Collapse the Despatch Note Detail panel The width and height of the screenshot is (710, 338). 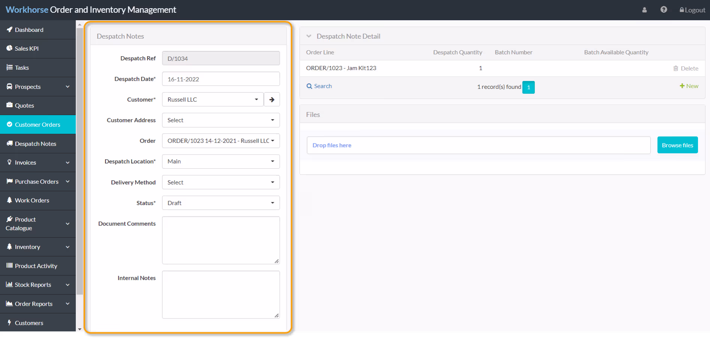pos(309,36)
